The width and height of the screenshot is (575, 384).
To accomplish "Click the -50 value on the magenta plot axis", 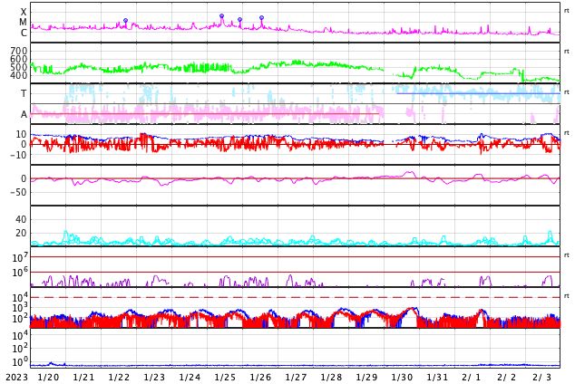I will 17,192.
